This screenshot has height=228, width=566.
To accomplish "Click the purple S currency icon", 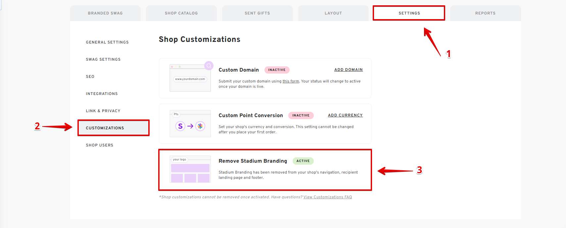I will (x=180, y=126).
